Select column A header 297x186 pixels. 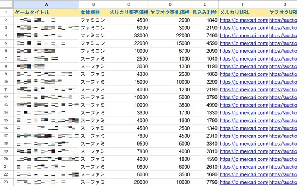[46, 4]
